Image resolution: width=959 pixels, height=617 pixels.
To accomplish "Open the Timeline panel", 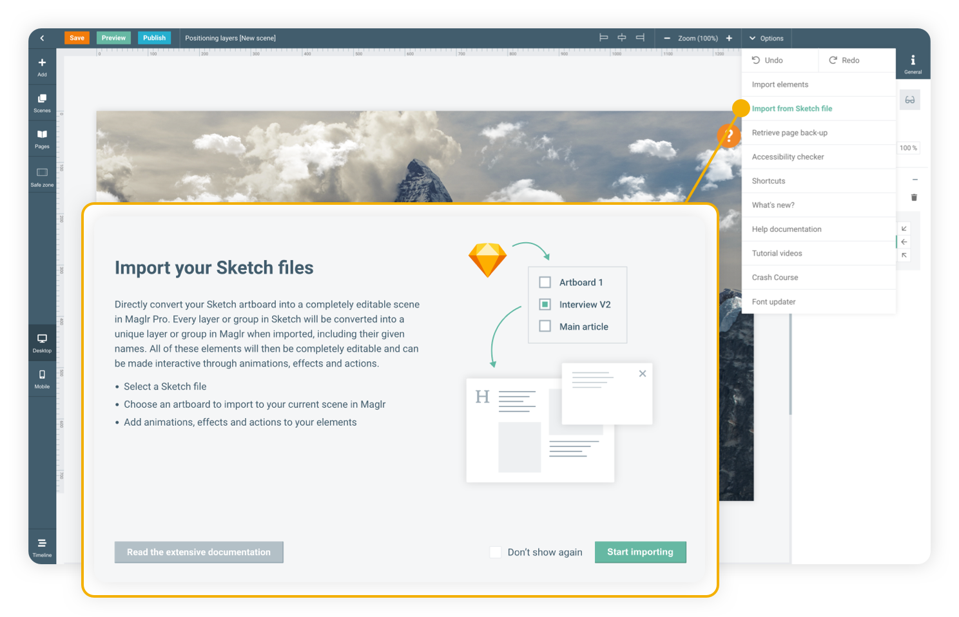I will coord(42,547).
